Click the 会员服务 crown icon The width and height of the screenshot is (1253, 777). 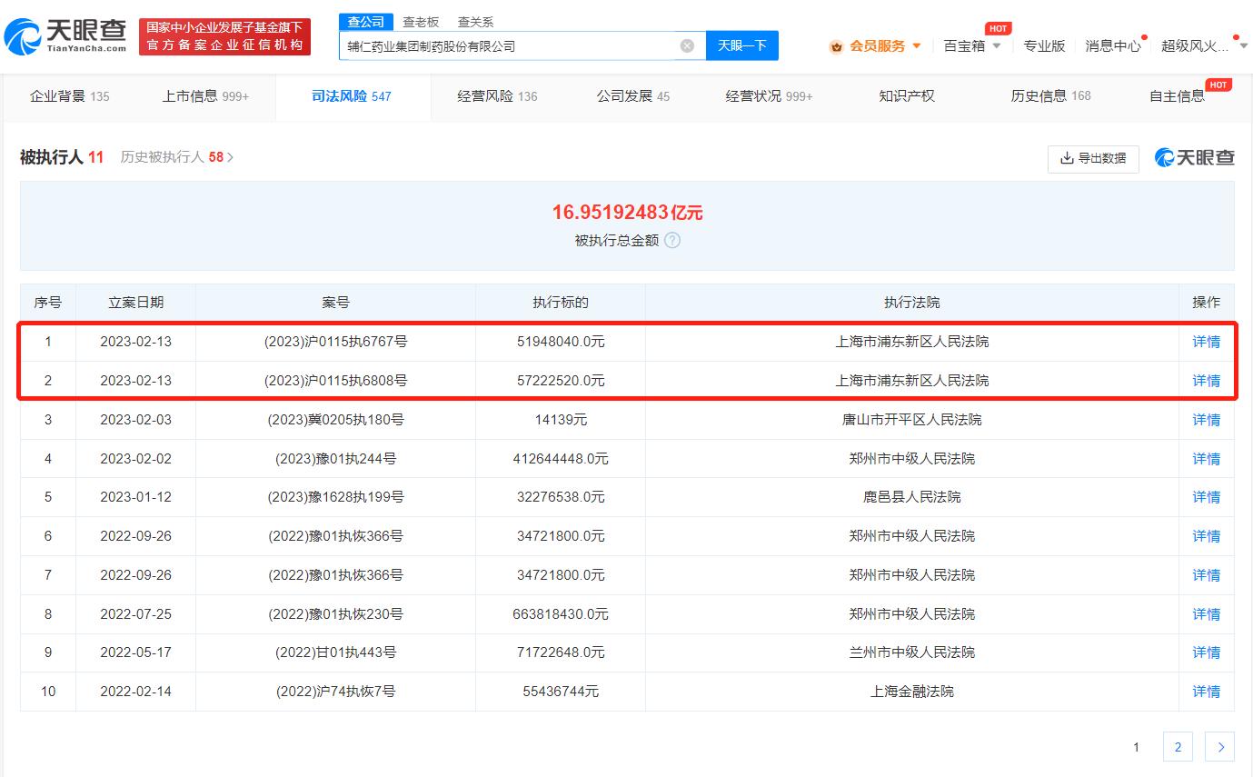[x=836, y=46]
